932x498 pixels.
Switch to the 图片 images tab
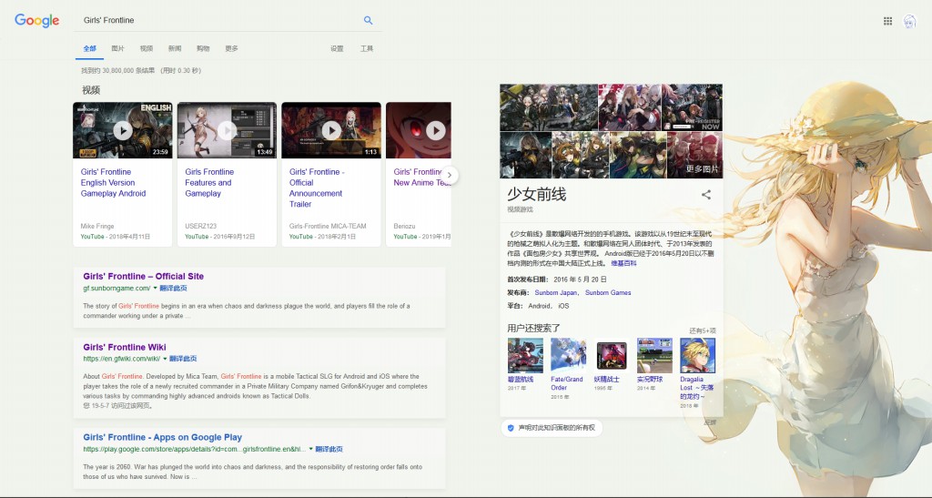point(117,48)
